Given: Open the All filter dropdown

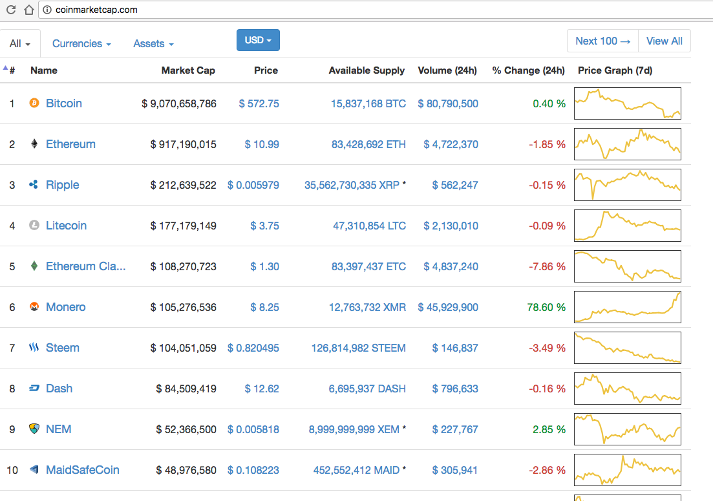Looking at the screenshot, I should click(x=20, y=44).
